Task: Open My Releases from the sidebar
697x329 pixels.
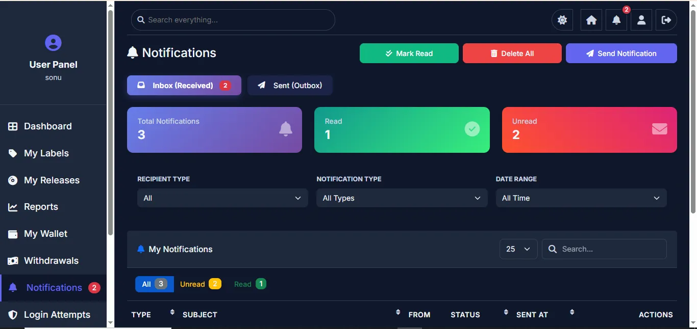Action: (53, 180)
